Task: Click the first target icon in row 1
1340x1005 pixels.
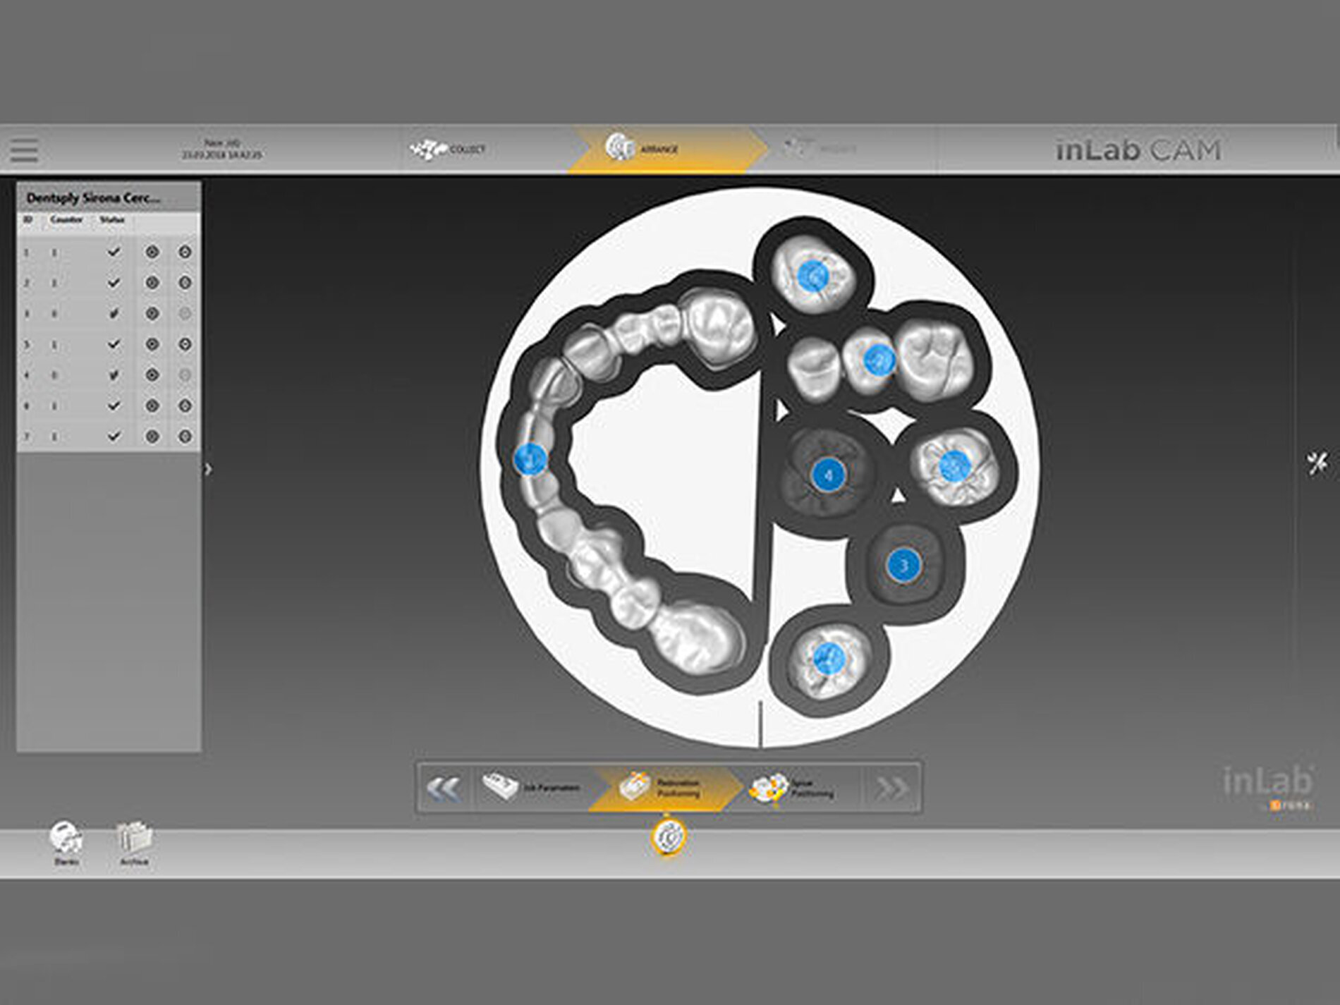Action: pyautogui.click(x=152, y=251)
